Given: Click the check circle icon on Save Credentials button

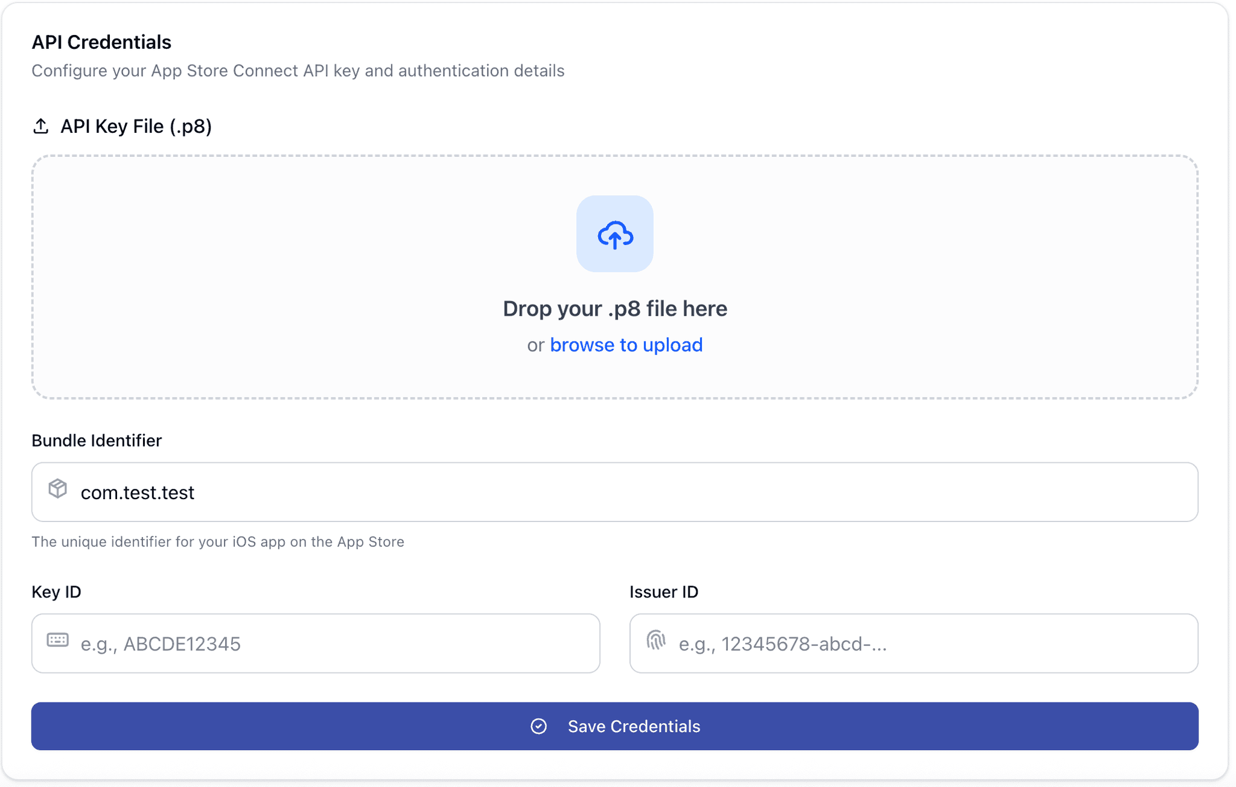Looking at the screenshot, I should tap(539, 726).
